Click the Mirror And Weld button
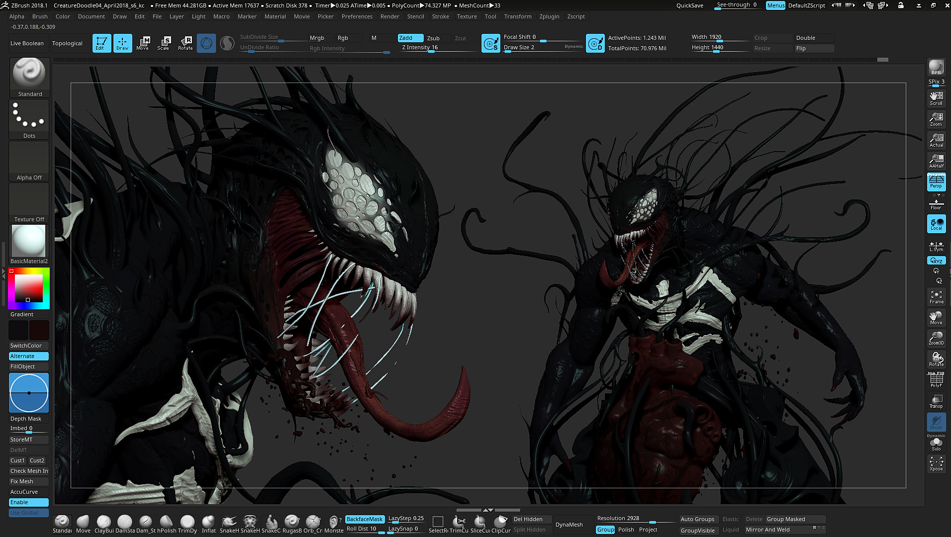Screen dimensions: 951x537 [784, 530]
